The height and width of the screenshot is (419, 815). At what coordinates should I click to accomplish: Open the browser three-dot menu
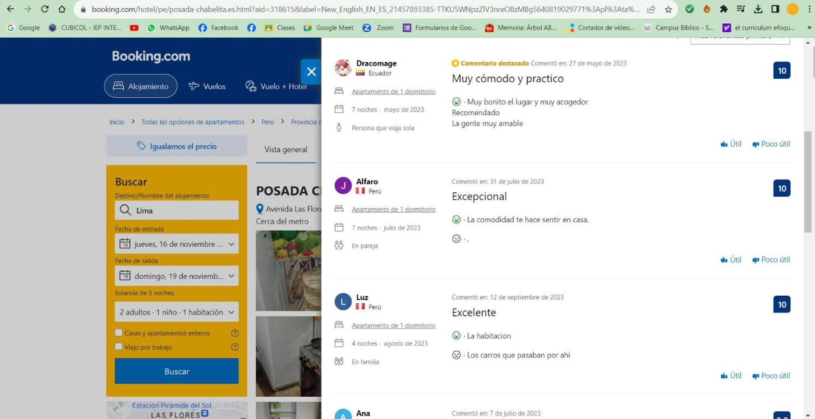(809, 9)
